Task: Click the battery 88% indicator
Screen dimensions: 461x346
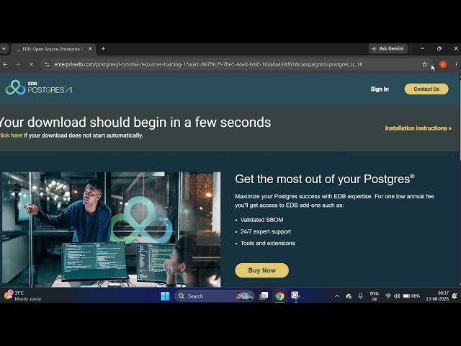Action: 411,296
